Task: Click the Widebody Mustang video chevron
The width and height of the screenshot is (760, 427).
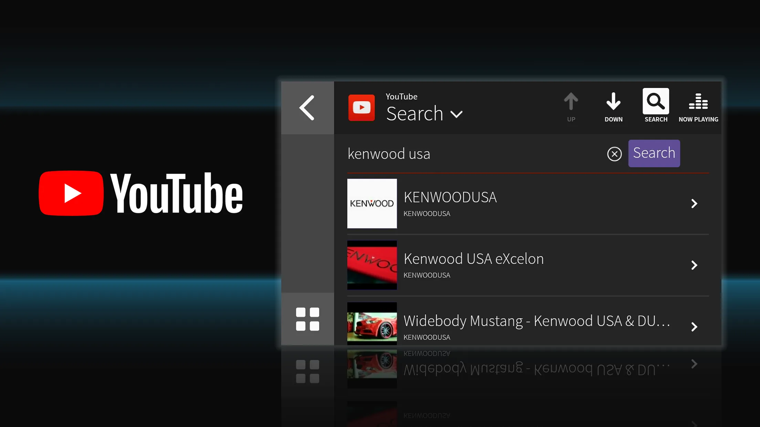Action: point(694,326)
